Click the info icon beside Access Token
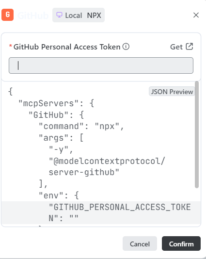Image resolution: width=206 pixels, height=259 pixels. 126,47
